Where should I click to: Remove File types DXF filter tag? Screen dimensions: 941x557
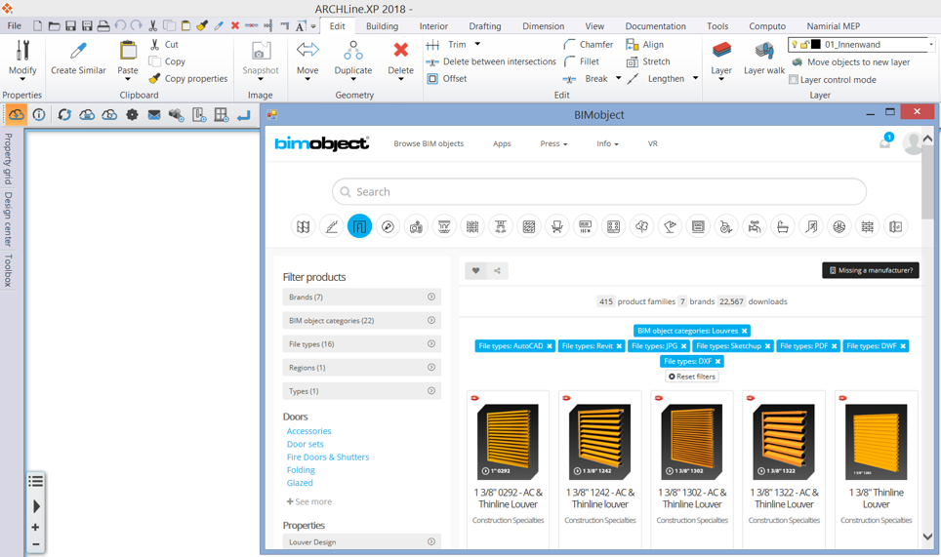[717, 362]
